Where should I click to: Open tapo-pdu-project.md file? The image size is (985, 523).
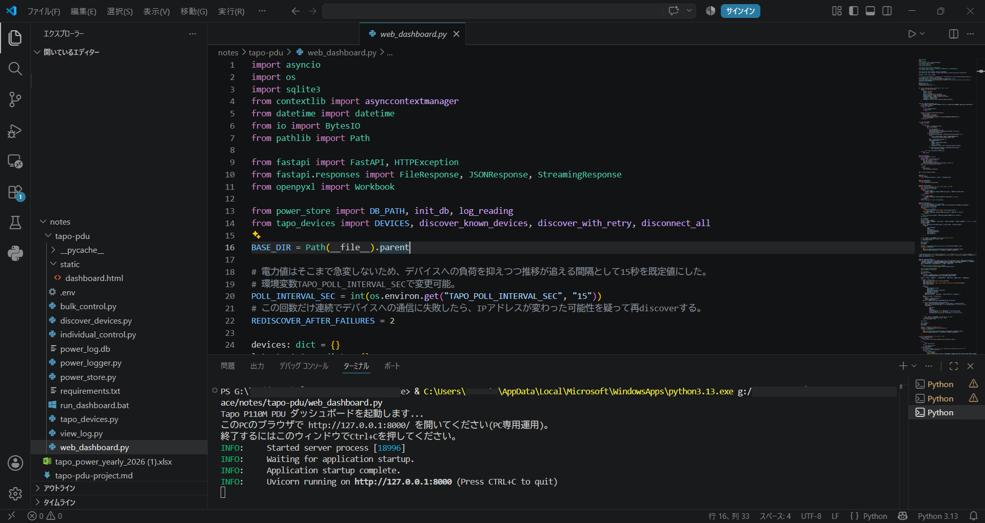(93, 475)
